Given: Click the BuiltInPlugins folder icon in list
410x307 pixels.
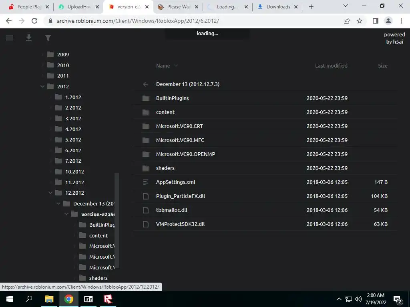Looking at the screenshot, I should click(146, 98).
